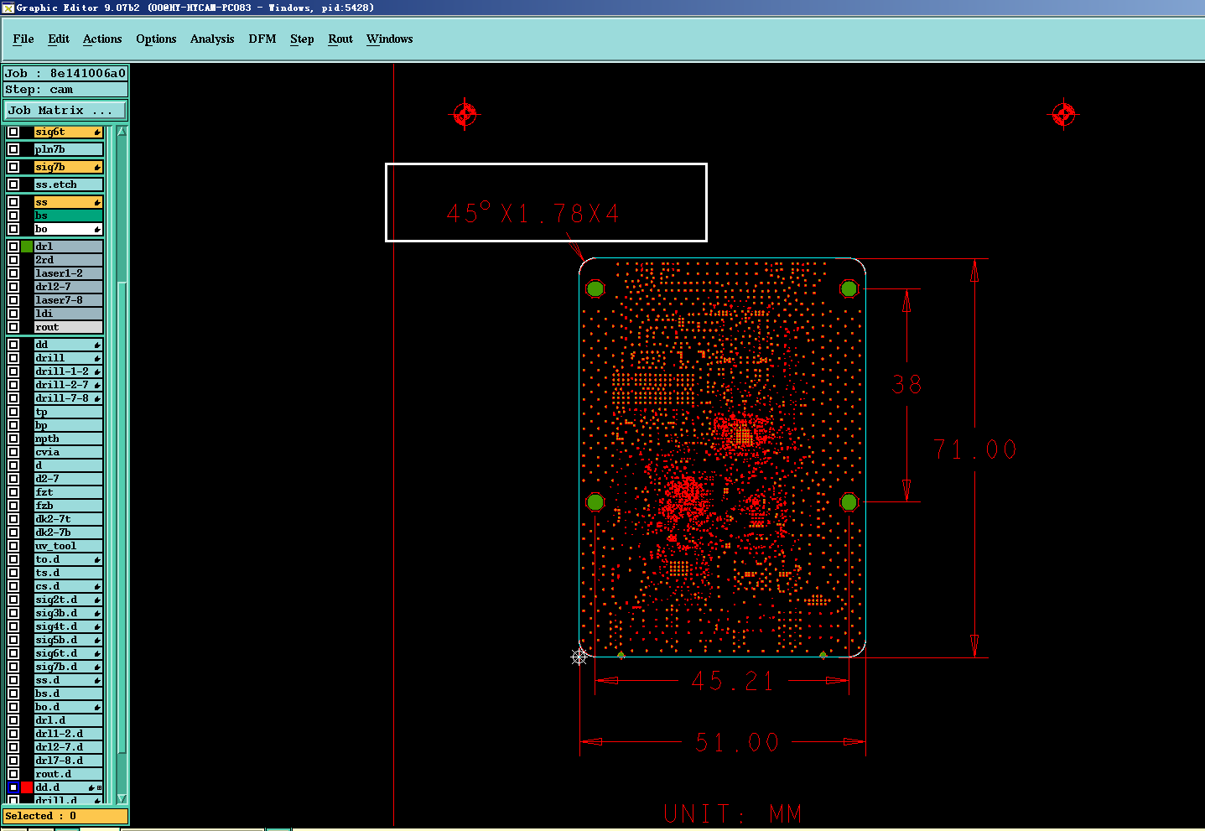The height and width of the screenshot is (831, 1205).
Task: Click the feature marker icon on drill-7-8 layer
Action: point(97,399)
